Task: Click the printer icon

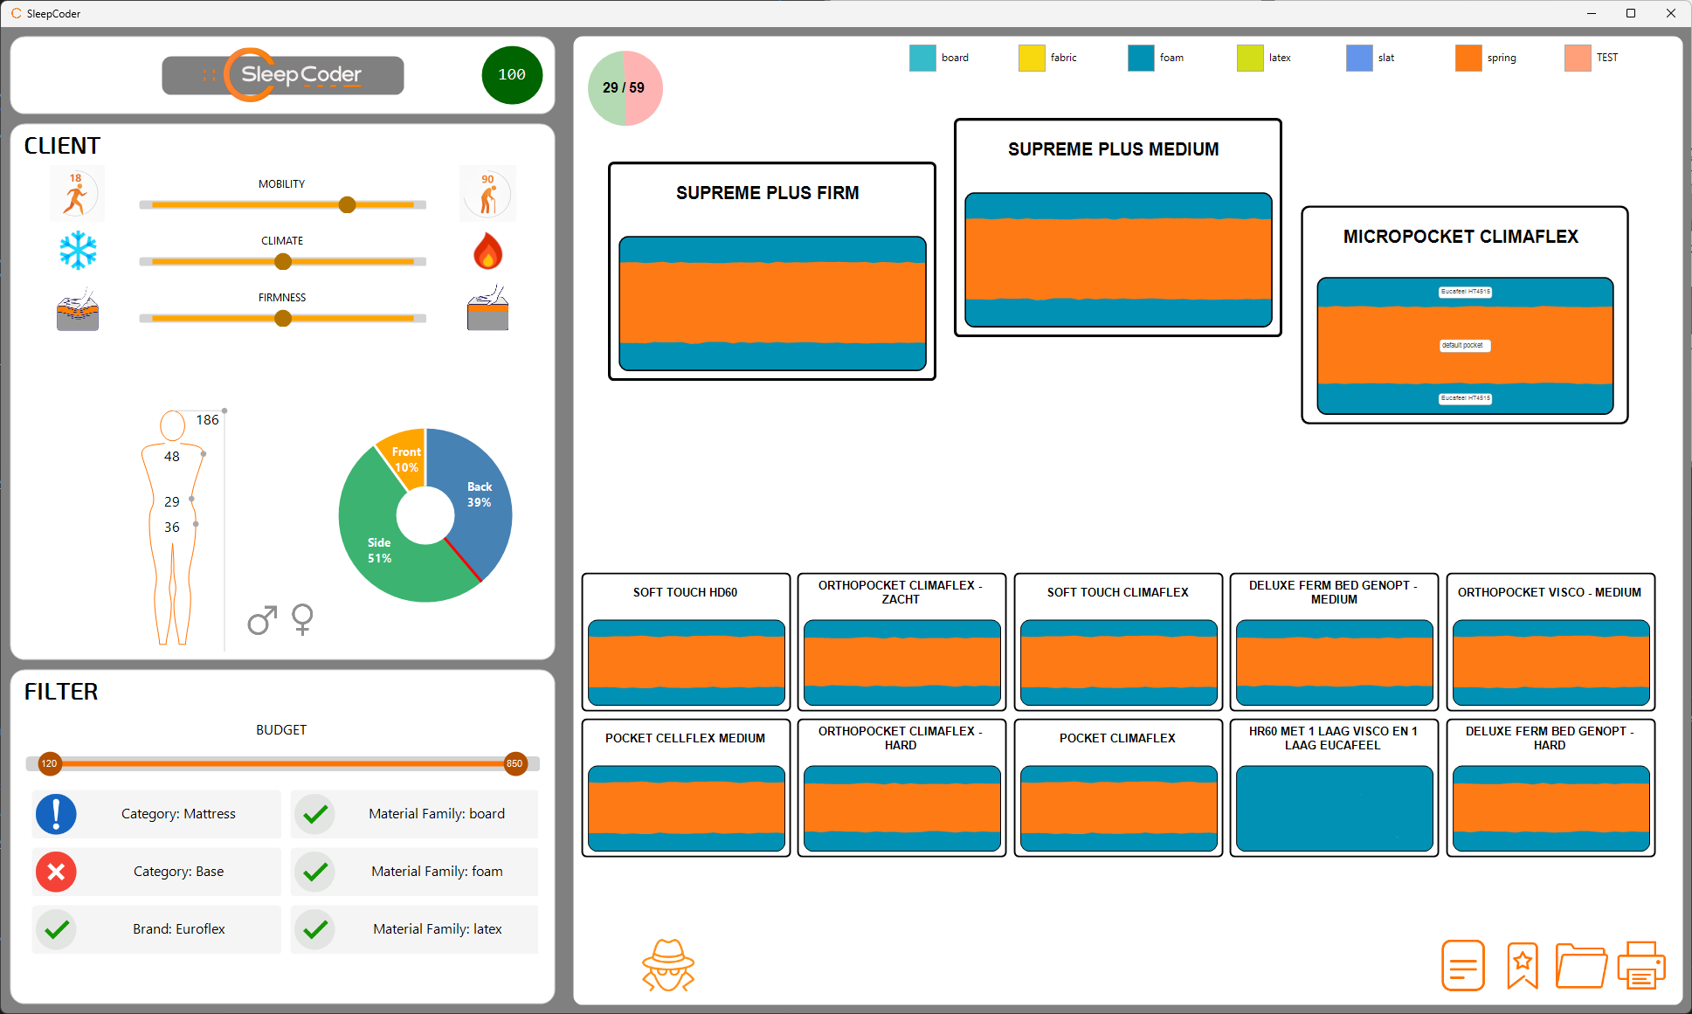Action: tap(1640, 965)
